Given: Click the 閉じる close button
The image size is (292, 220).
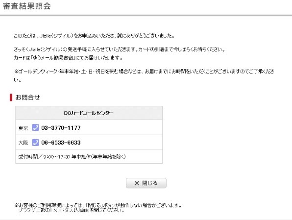Looking at the screenshot, I should click(146, 183).
